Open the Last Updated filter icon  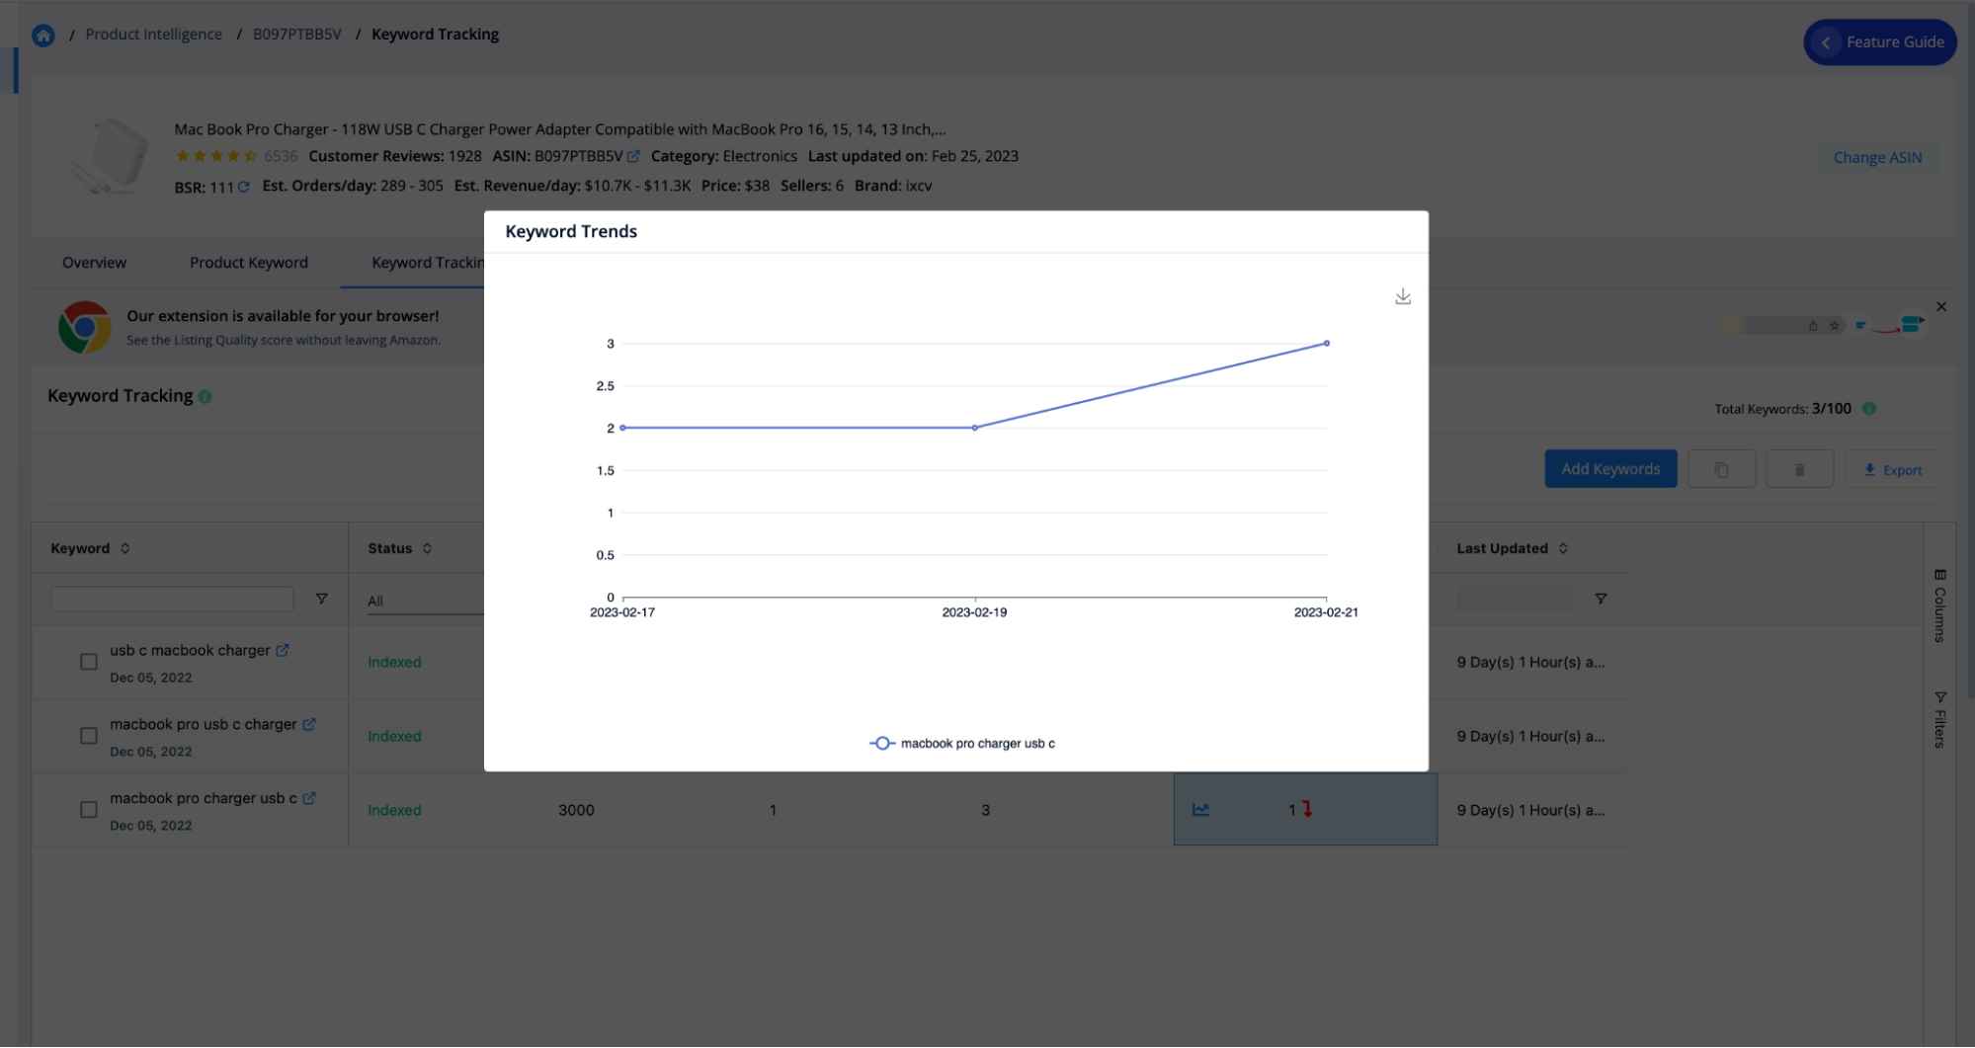[1601, 599]
